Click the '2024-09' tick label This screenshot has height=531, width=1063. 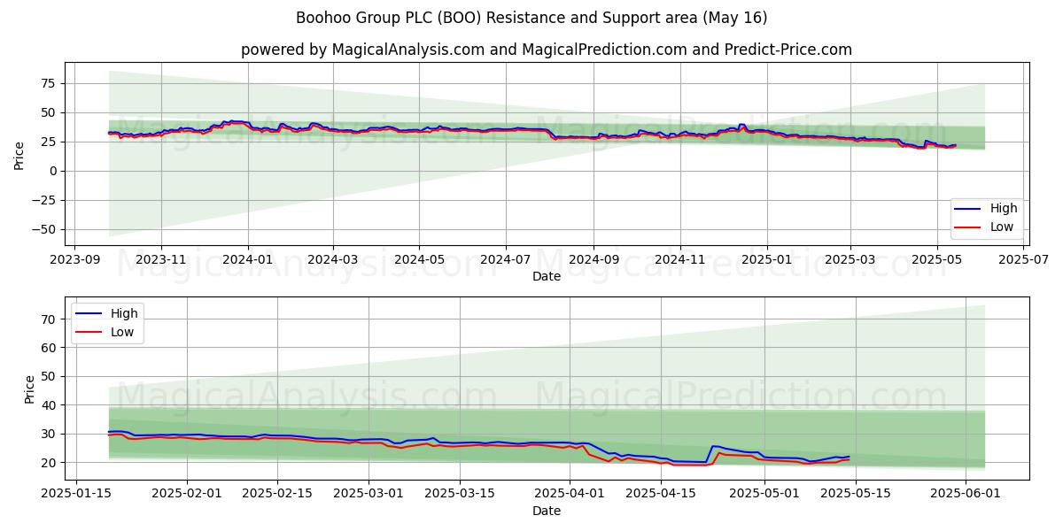(594, 259)
